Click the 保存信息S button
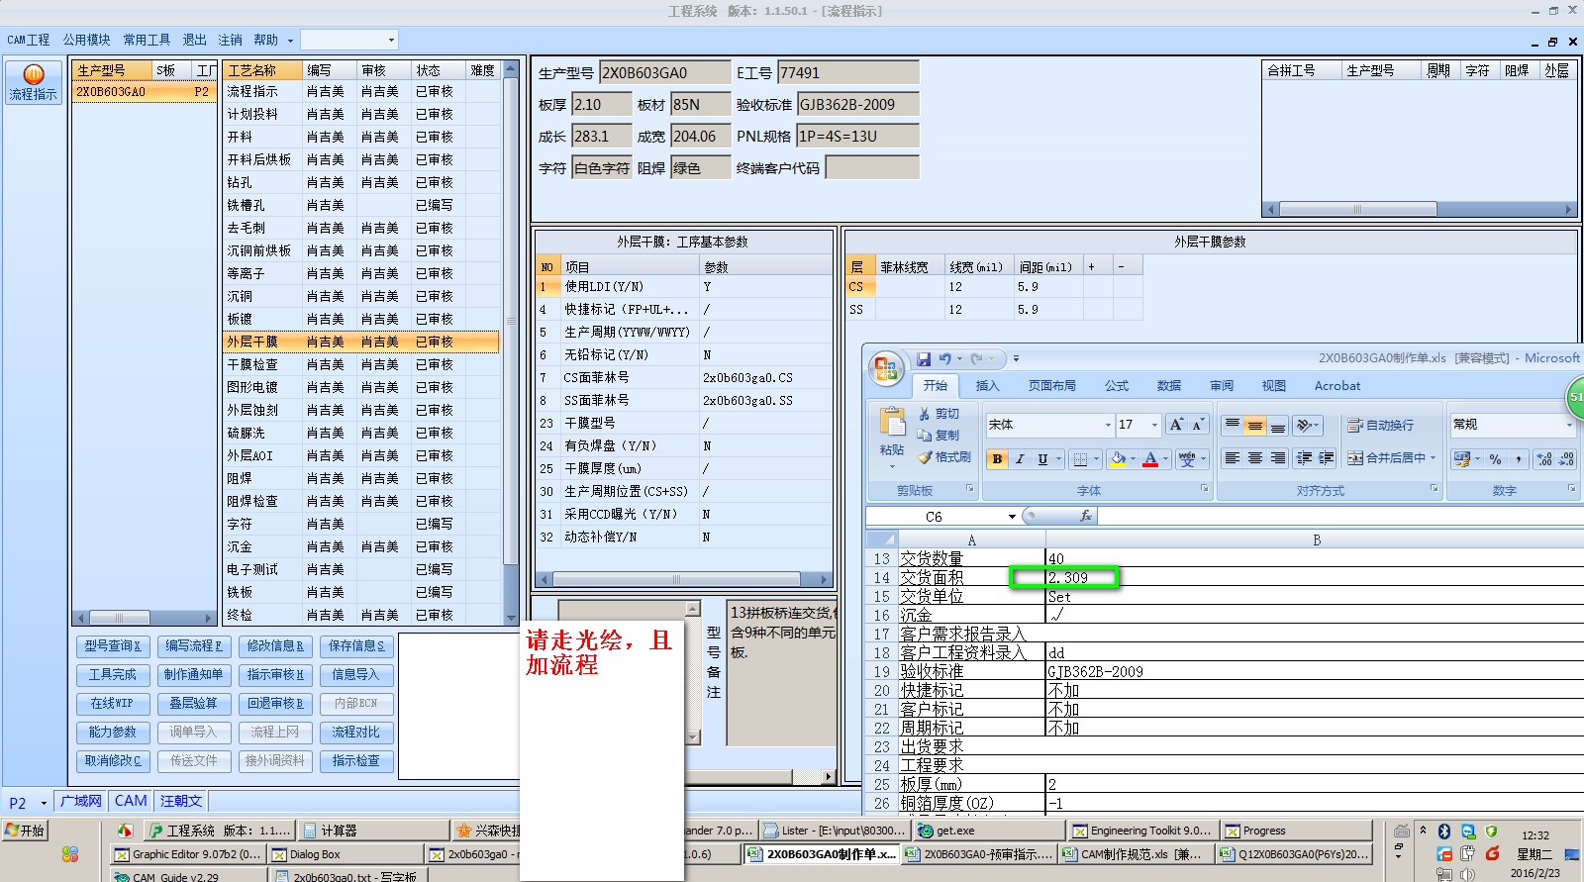 coord(356,646)
